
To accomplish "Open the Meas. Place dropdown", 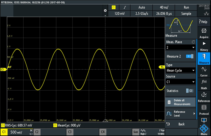I will [180, 47].
